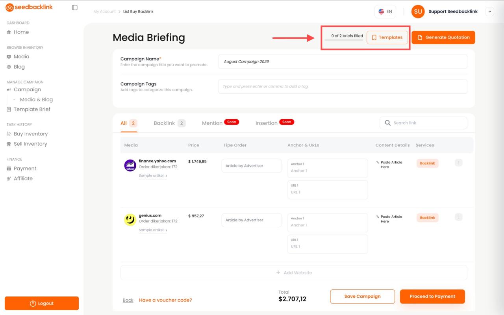Click the genius.com media name
The height and width of the screenshot is (315, 504).
pos(150,215)
